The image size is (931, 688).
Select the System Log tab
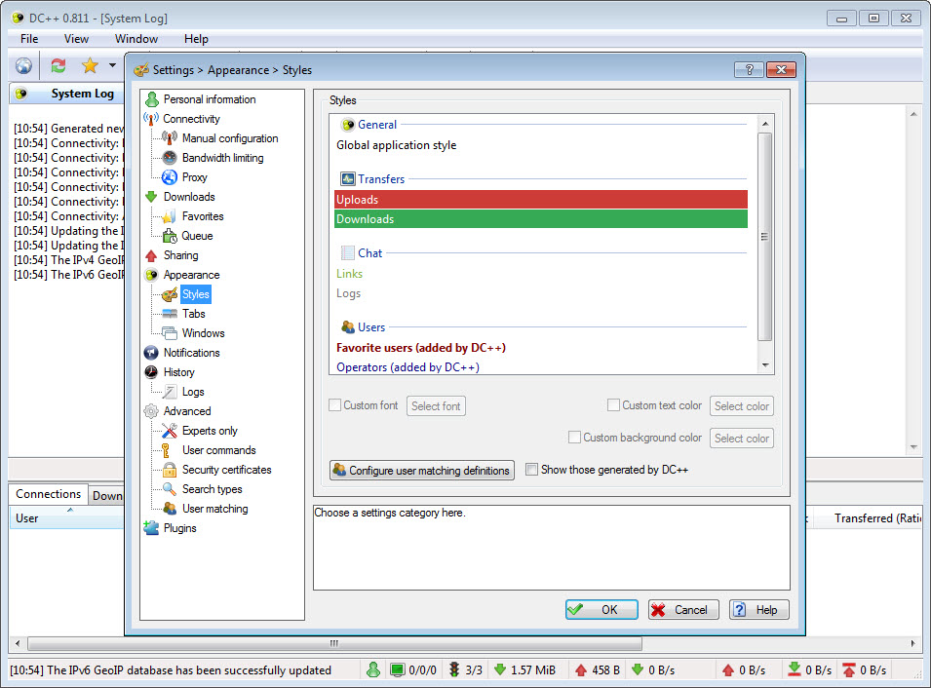click(x=66, y=94)
